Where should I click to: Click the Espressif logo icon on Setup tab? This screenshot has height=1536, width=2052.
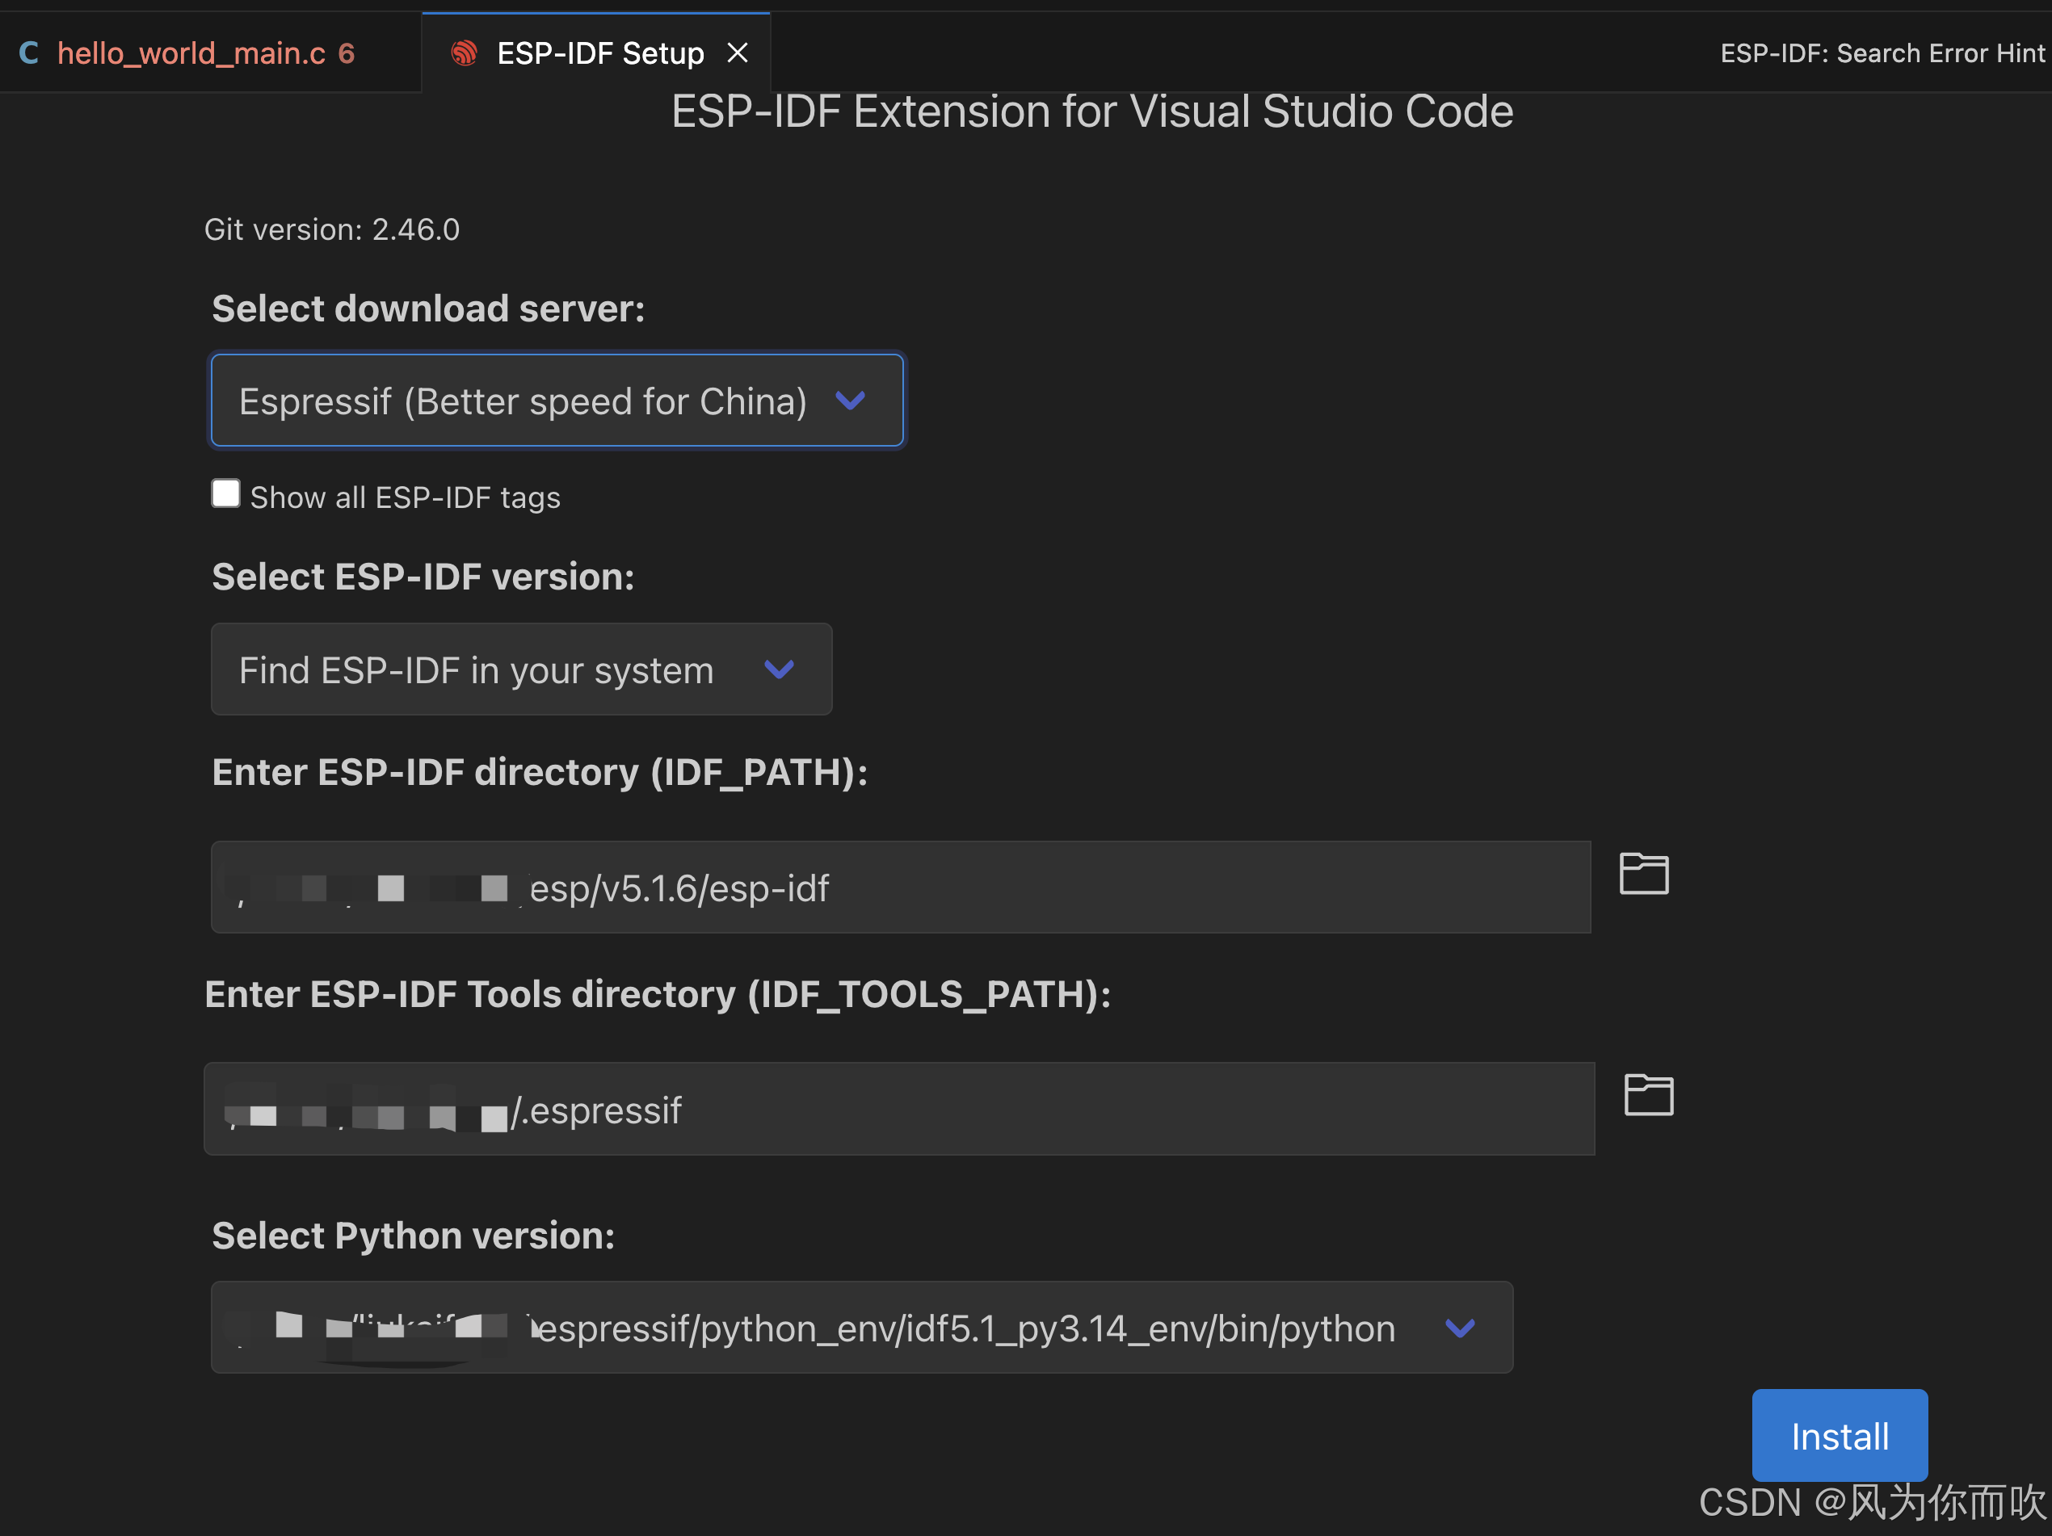click(x=464, y=52)
